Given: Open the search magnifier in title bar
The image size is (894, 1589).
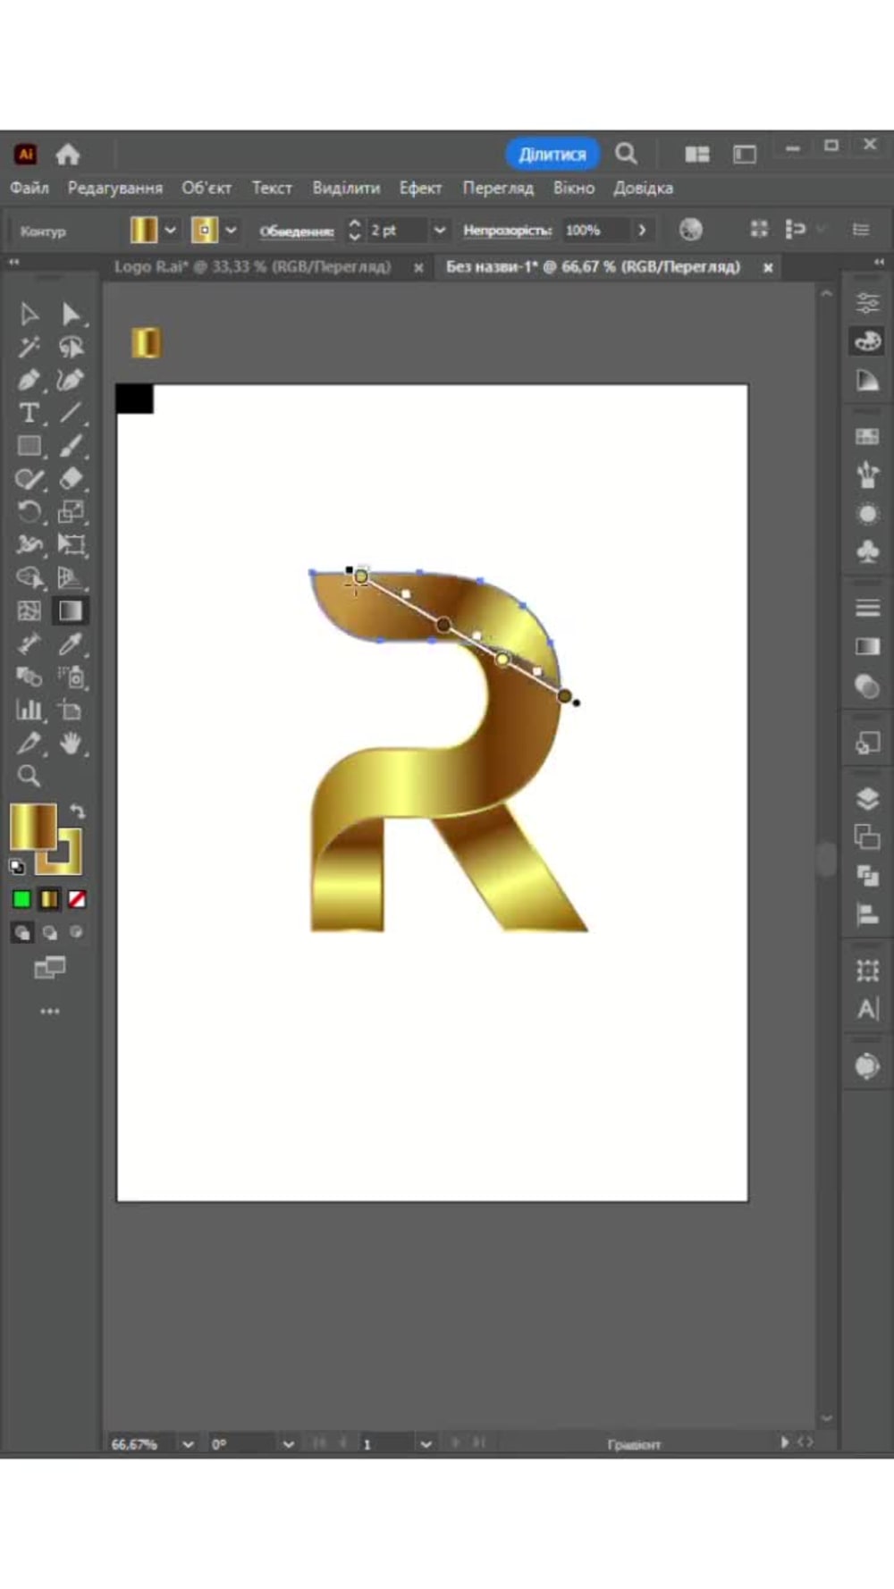Looking at the screenshot, I should tap(626, 154).
